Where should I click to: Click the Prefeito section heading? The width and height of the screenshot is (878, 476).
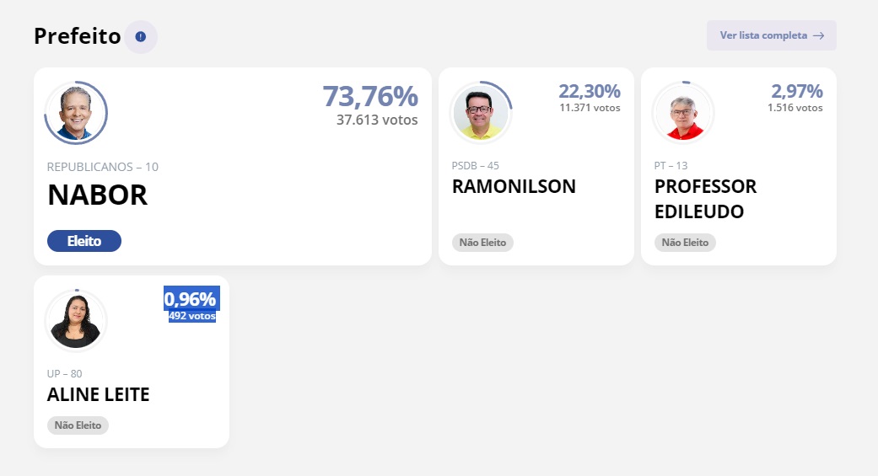click(x=77, y=36)
